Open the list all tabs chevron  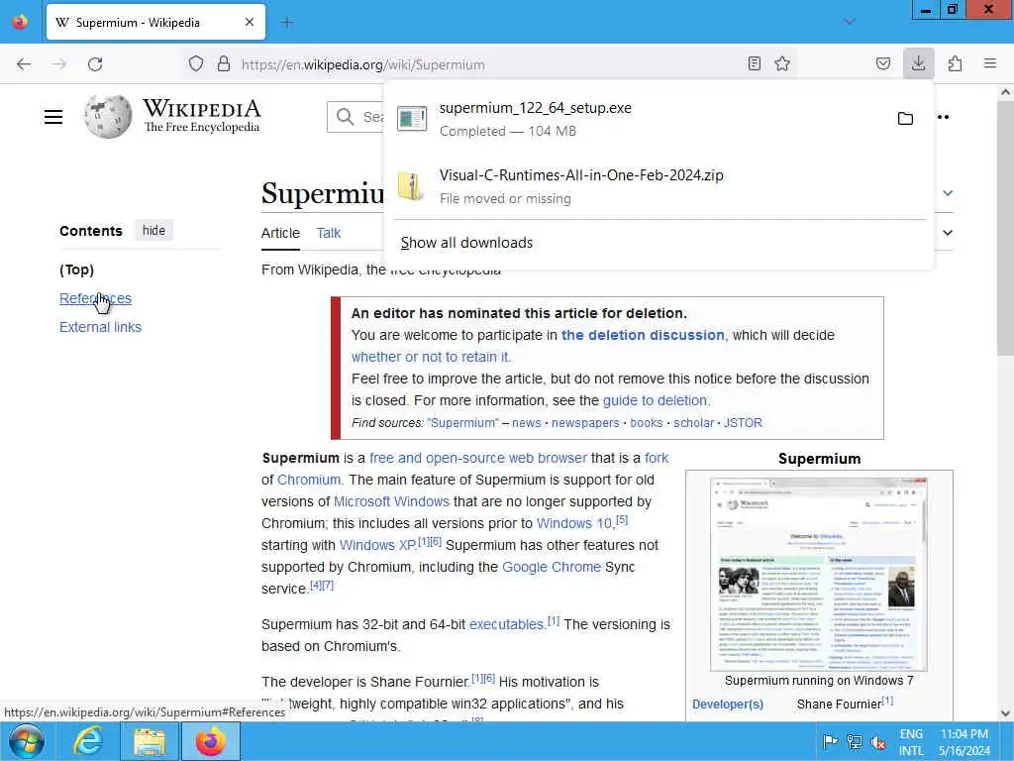(849, 22)
